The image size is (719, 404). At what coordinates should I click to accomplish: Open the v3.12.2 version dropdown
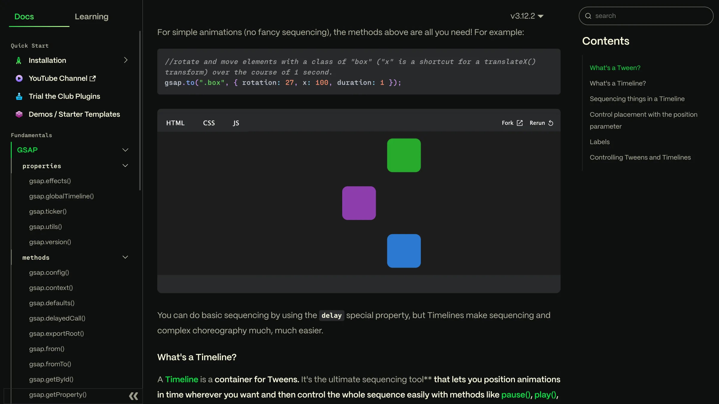527,16
